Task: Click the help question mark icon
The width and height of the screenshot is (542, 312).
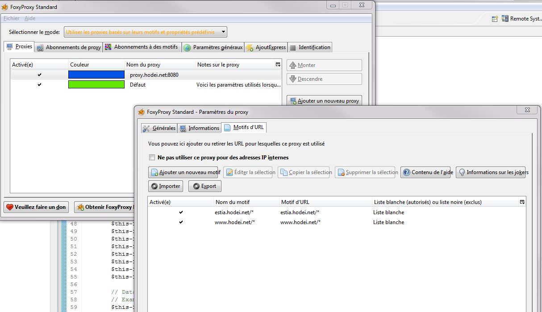Action: [x=406, y=172]
